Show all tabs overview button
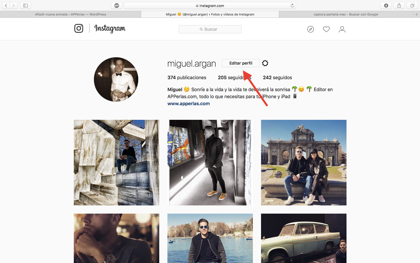The width and height of the screenshot is (420, 263). pyautogui.click(x=412, y=6)
